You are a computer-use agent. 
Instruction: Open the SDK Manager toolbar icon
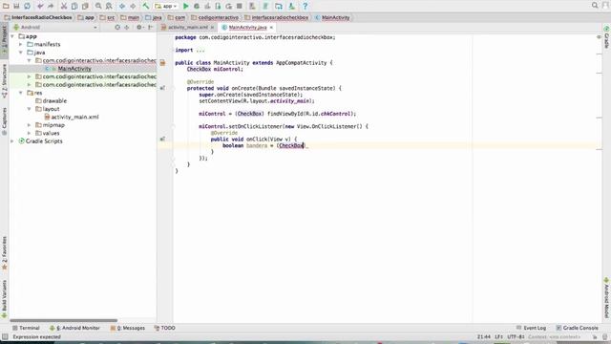[x=291, y=6]
